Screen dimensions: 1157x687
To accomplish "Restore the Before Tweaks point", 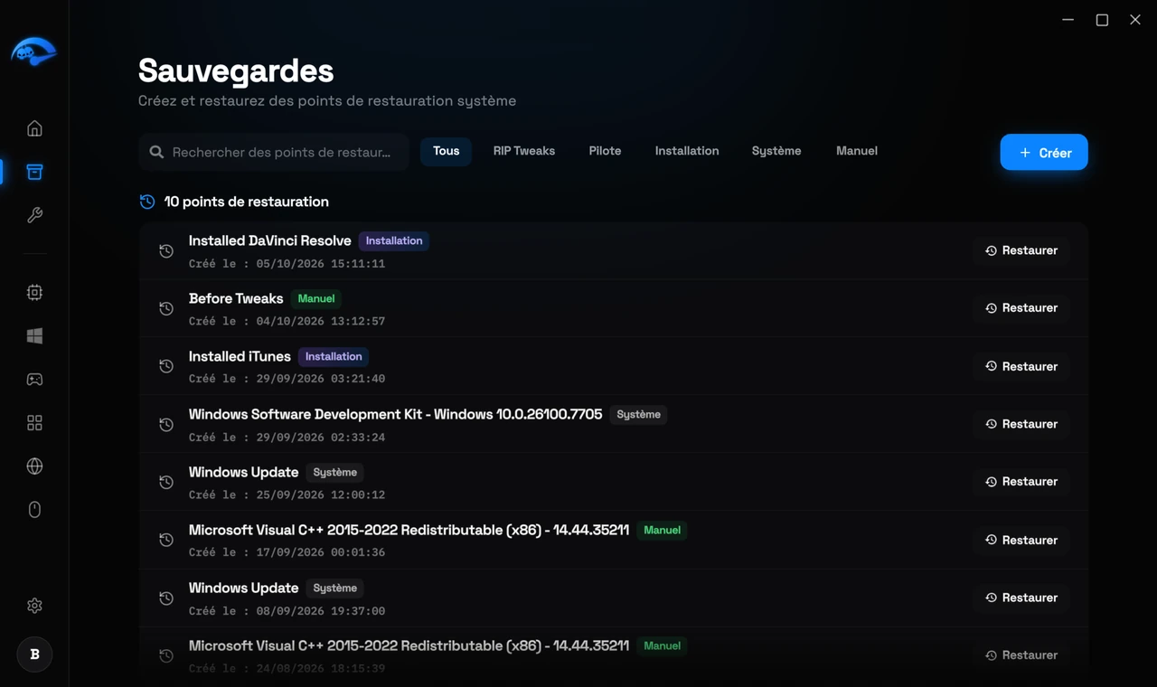I will 1021,308.
